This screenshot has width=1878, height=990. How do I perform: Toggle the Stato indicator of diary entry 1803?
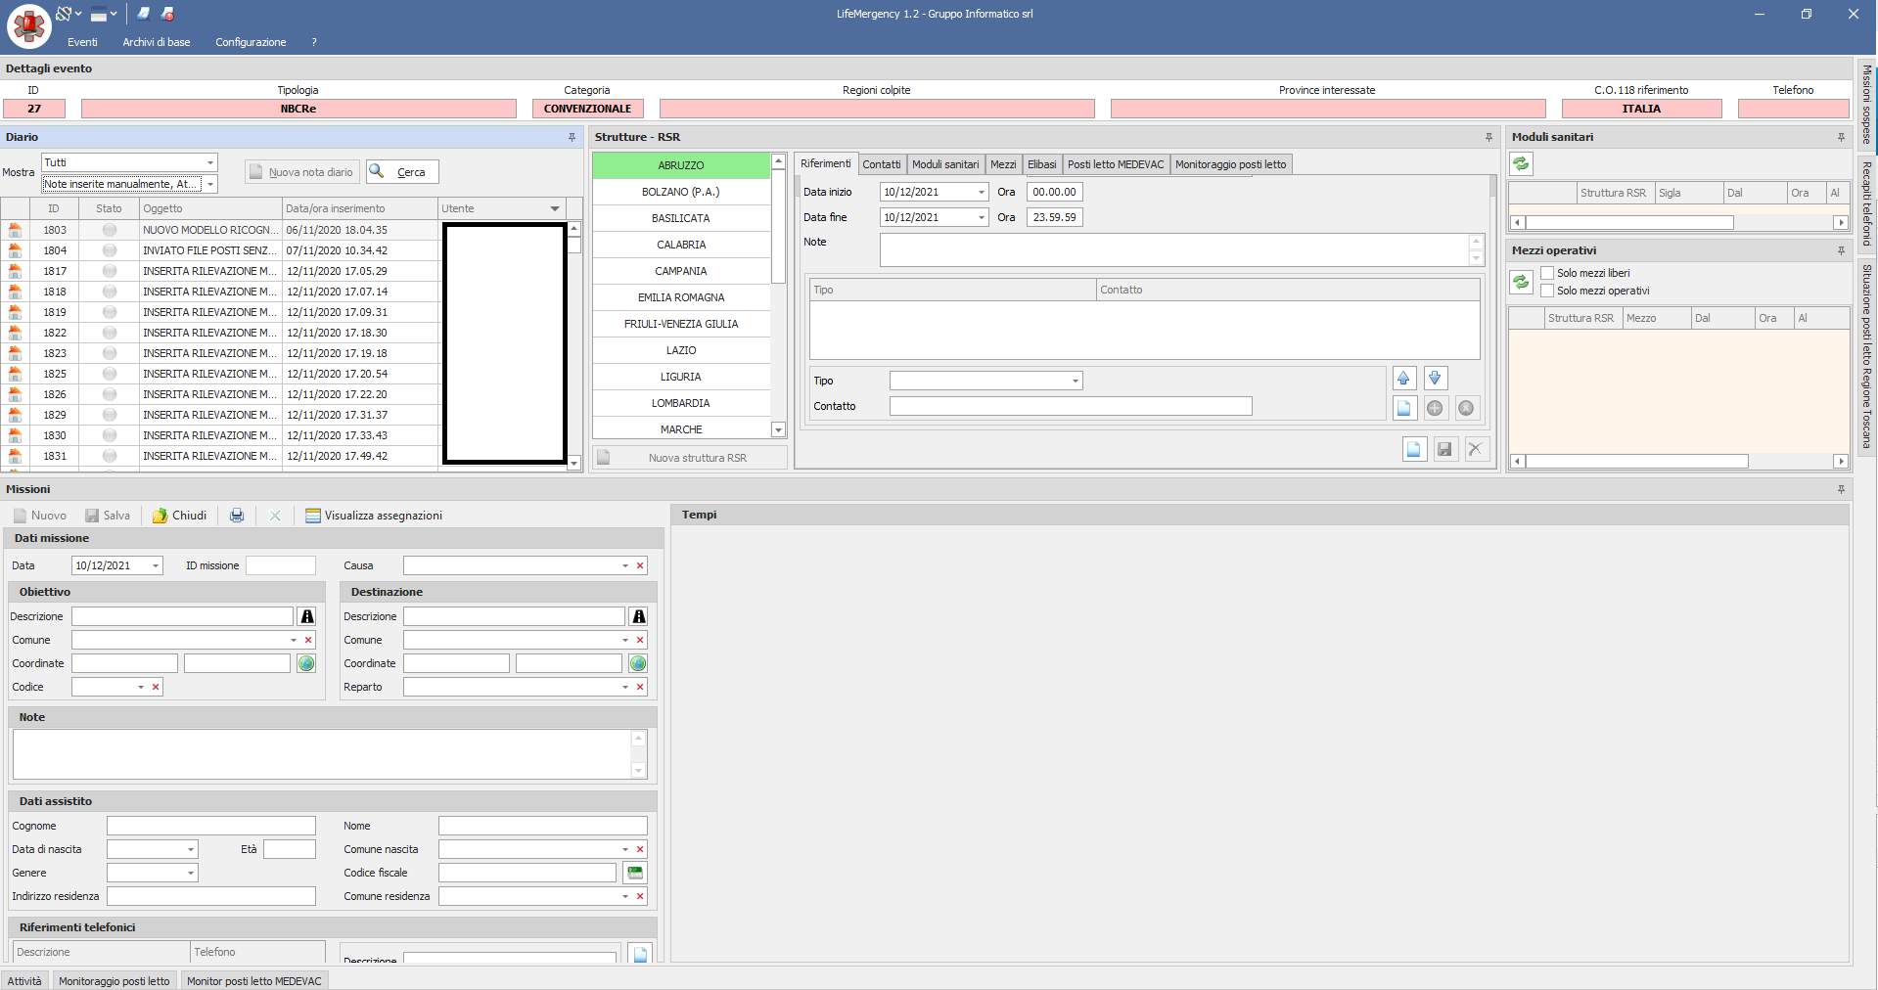click(x=110, y=230)
